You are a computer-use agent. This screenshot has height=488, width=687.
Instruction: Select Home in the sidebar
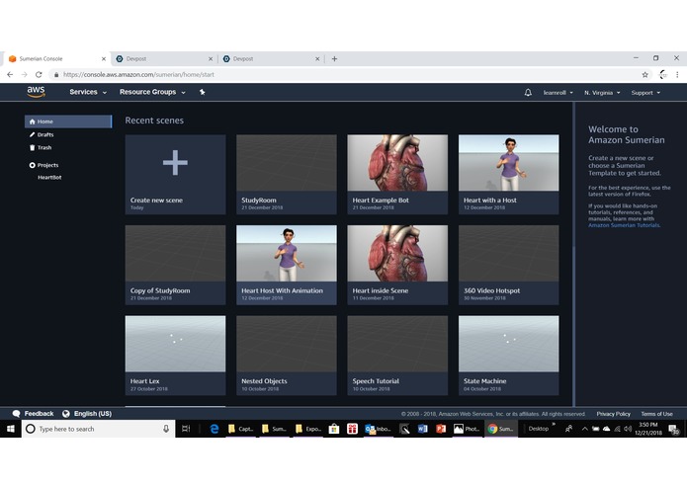(68, 122)
